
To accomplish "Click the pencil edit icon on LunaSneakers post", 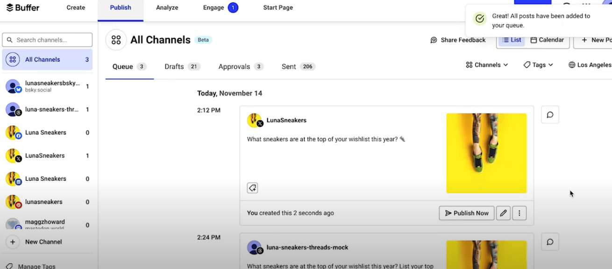I will coord(503,213).
